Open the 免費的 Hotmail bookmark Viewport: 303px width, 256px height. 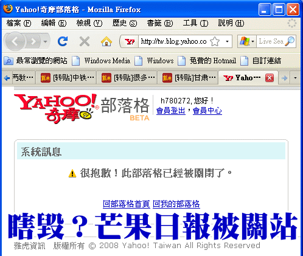207,61
